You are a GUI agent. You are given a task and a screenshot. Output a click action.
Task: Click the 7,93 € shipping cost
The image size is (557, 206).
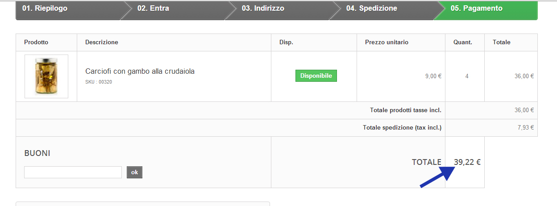tap(525, 128)
